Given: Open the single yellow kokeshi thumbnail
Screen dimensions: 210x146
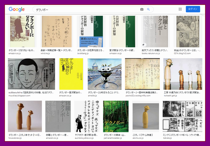Looking at the screenshot, I should [x=146, y=116].
